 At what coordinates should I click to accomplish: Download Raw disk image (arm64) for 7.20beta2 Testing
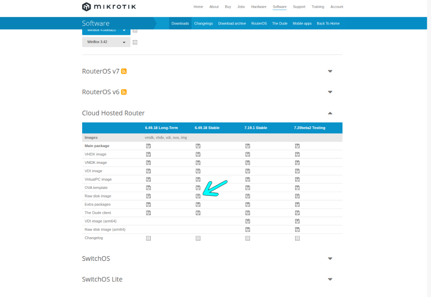point(297,229)
